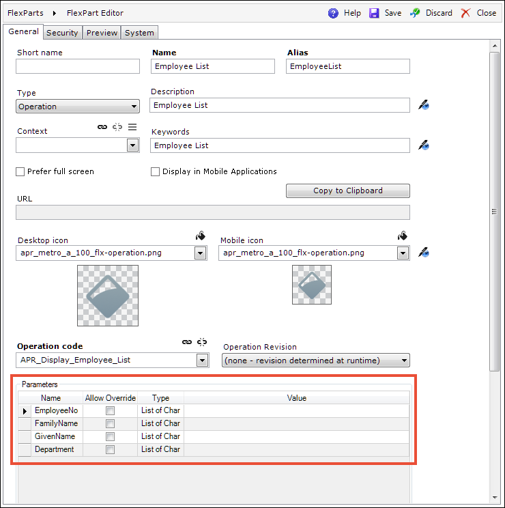Screen dimensions: 505x508
Task: Click the unlink icon above Context field
Action: click(x=117, y=127)
